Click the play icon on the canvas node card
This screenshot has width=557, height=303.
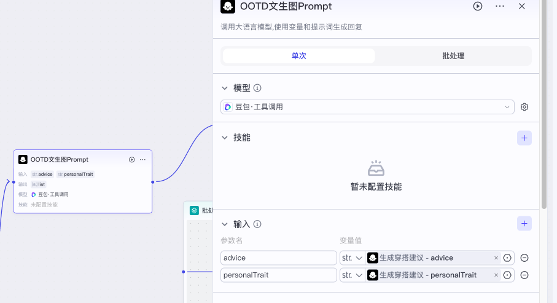(131, 160)
